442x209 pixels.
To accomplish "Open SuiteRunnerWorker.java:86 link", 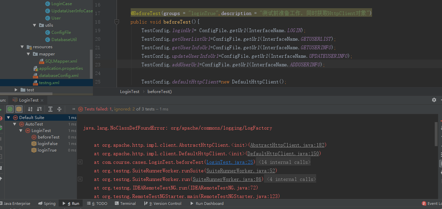I will 227,179.
